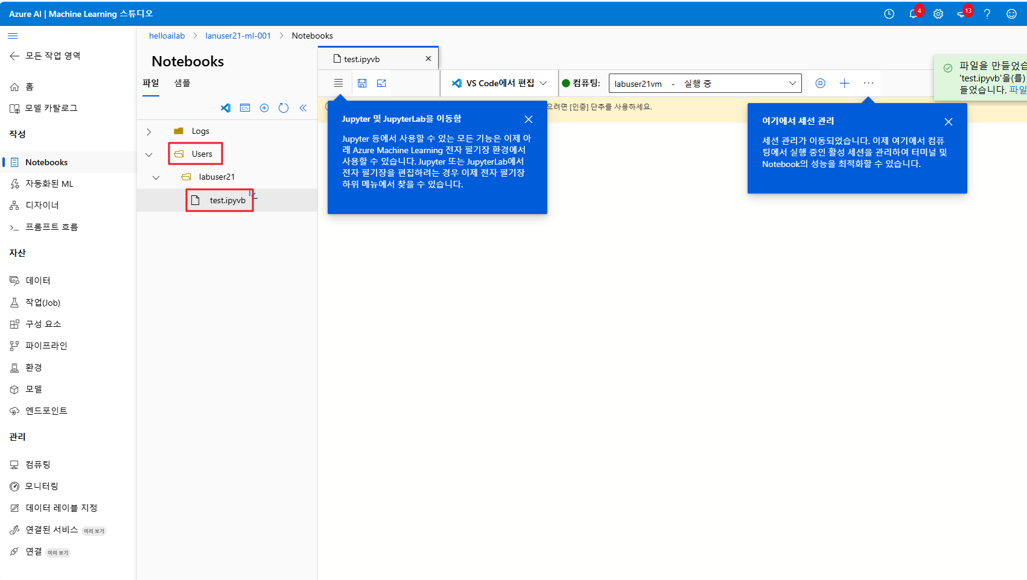
Task: Open 작업(Job) page
Action: (x=68, y=303)
